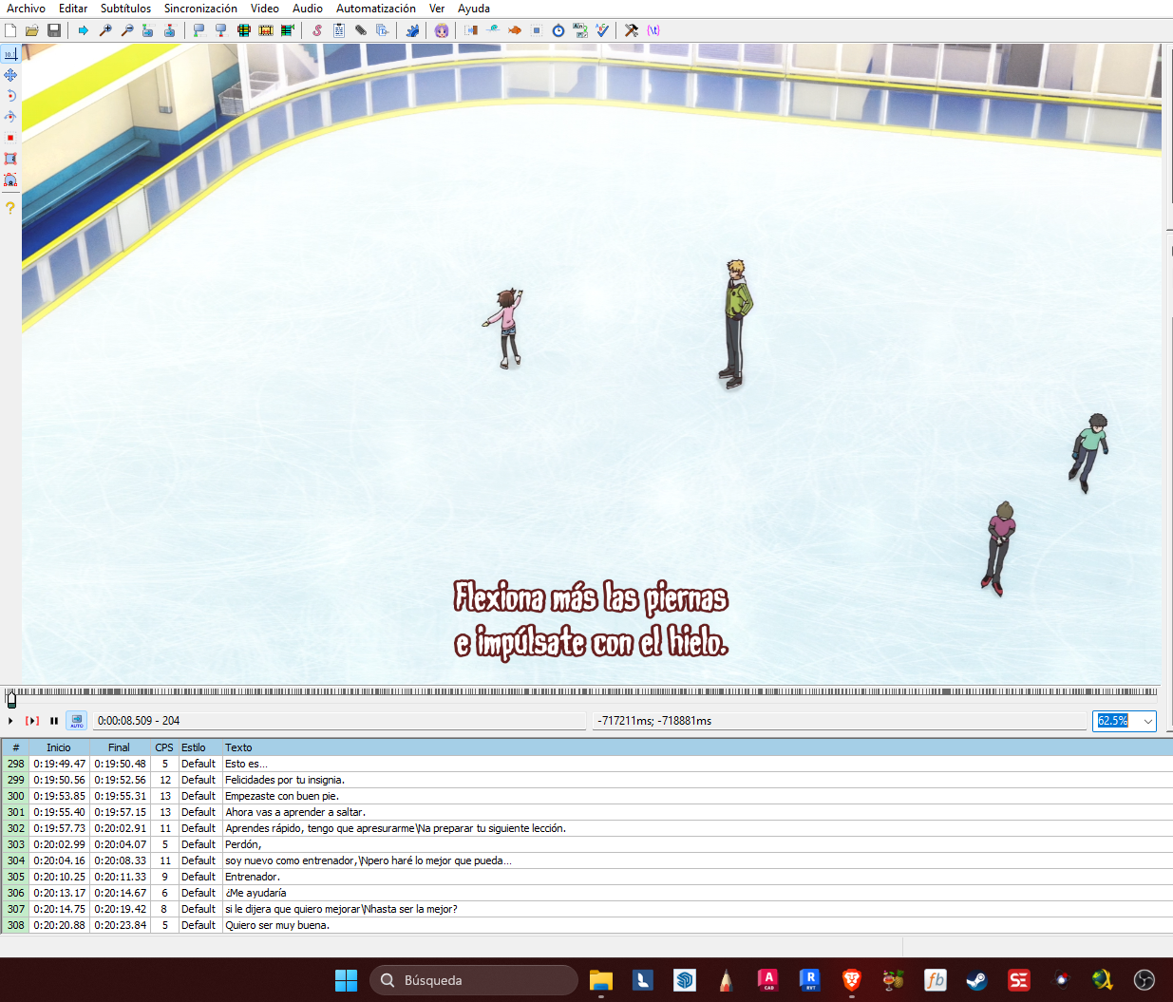Open Timing Post-Processor clock icon

click(558, 30)
